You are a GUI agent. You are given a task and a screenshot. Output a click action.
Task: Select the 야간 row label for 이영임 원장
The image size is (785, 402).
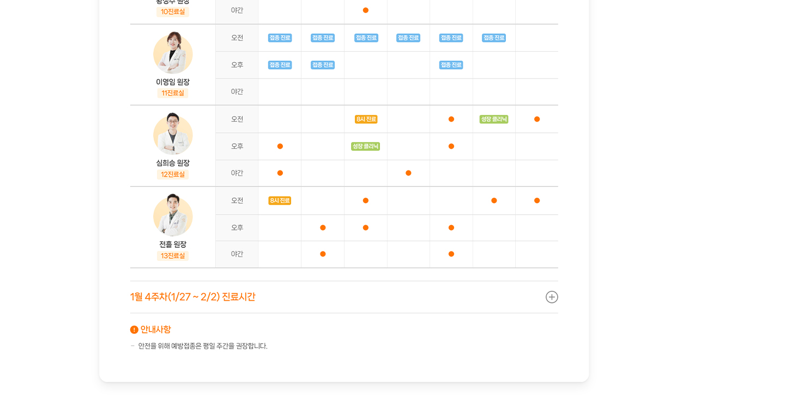coord(237,92)
